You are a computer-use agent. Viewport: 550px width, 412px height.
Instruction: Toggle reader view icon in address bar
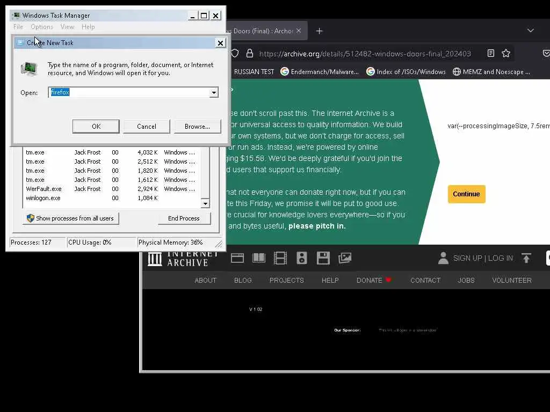pyautogui.click(x=491, y=53)
